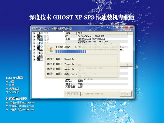The height and width of the screenshot is (123, 164).
Task: Click the archive extraction icon in progress dialog
Action: click(x=50, y=50)
